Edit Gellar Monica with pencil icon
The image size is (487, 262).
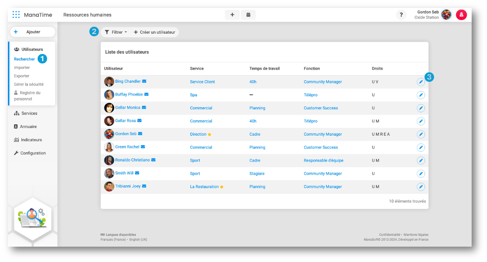[421, 108]
